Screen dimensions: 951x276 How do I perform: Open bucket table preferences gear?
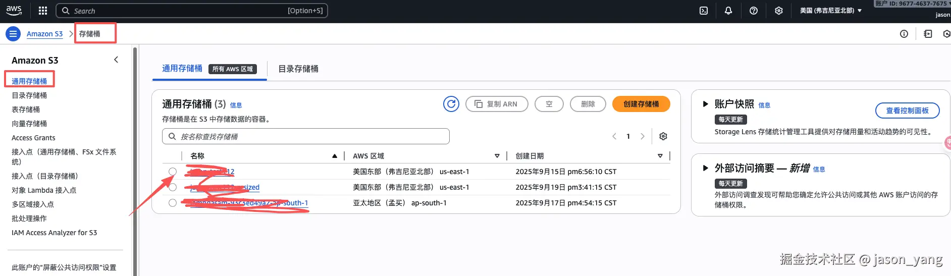[663, 136]
